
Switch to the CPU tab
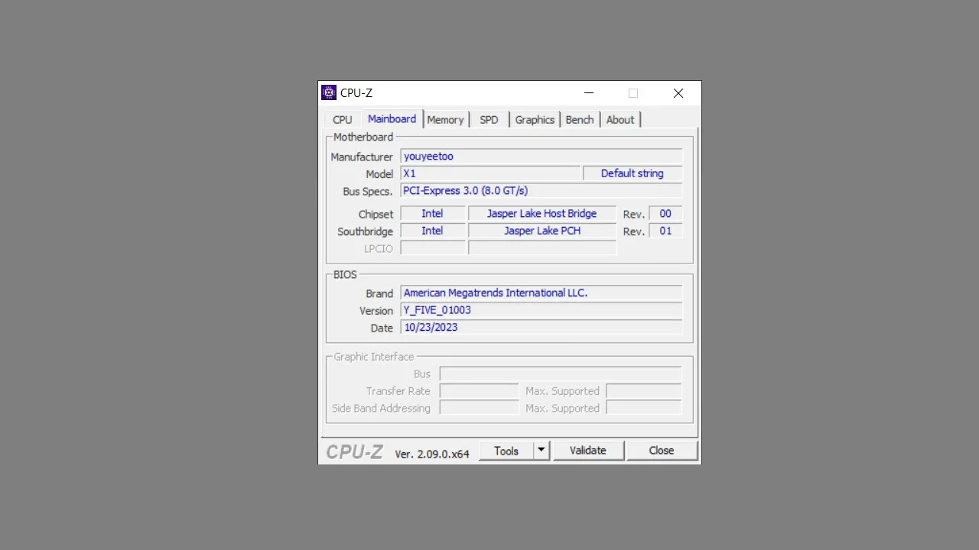[341, 119]
